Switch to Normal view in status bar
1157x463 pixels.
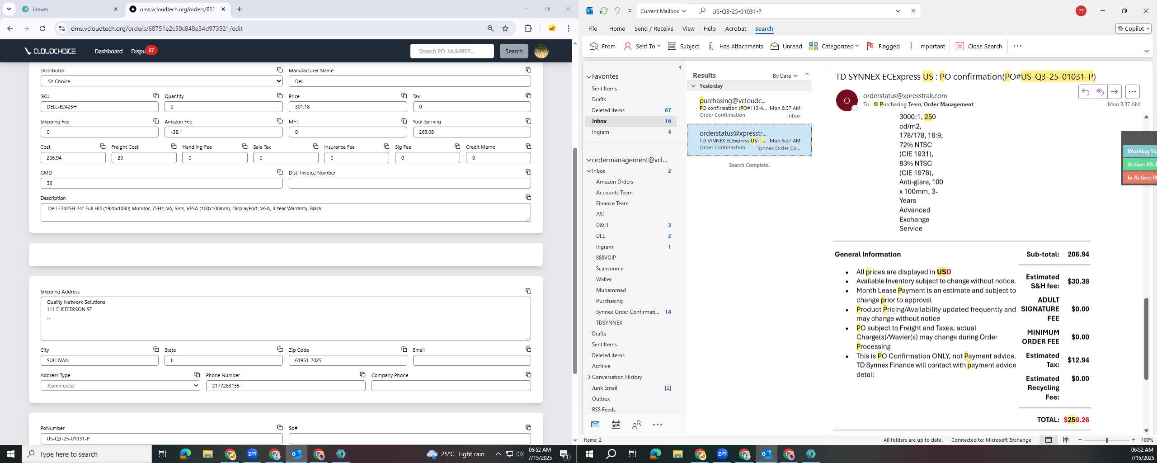1049,440
